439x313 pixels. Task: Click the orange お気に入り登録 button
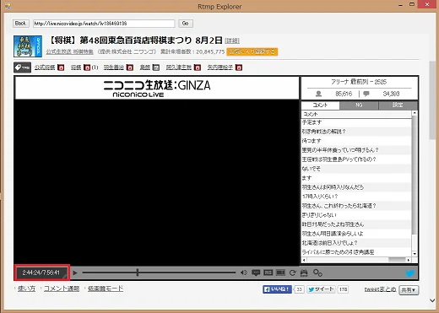click(x=252, y=51)
